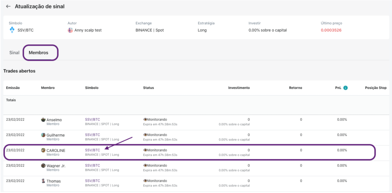This screenshot has height=193, width=392.
Task: Click Anselmo's member avatar
Action: point(43,120)
